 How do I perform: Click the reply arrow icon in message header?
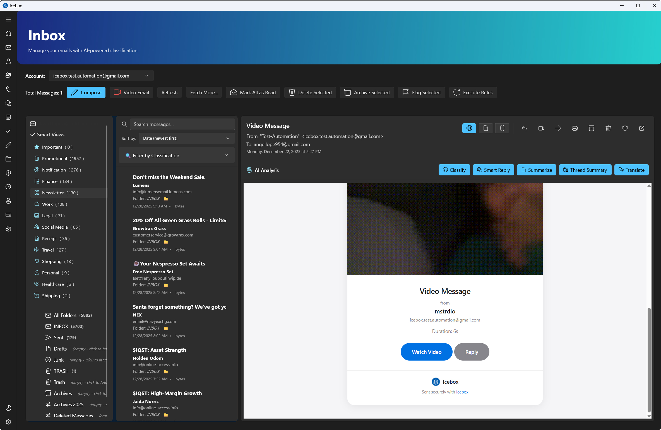pyautogui.click(x=524, y=128)
